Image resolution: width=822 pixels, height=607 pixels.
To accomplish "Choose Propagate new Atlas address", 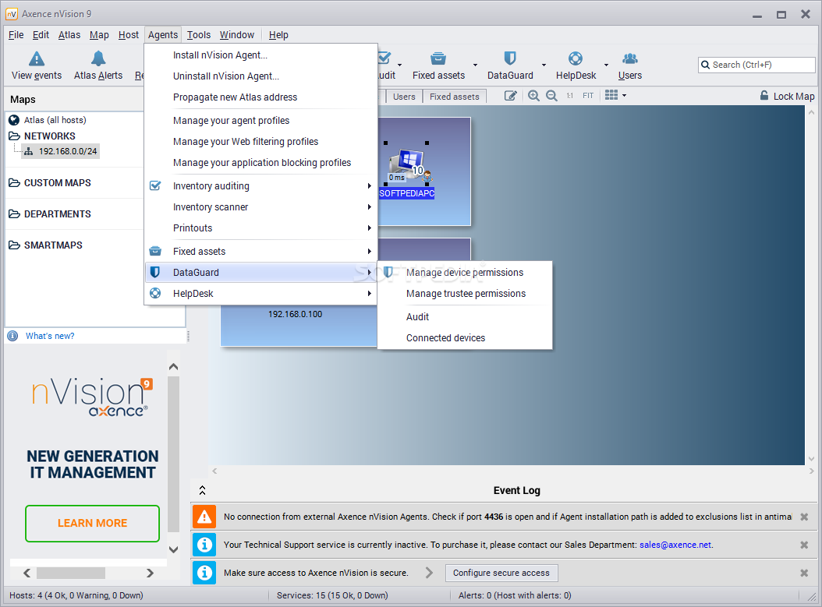I will click(x=260, y=97).
